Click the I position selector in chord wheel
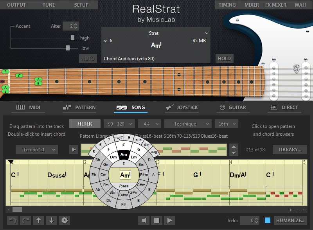 124,164
